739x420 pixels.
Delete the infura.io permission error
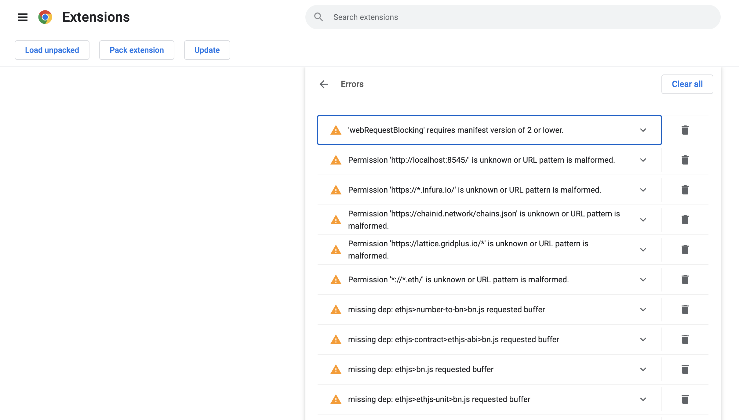click(x=685, y=190)
